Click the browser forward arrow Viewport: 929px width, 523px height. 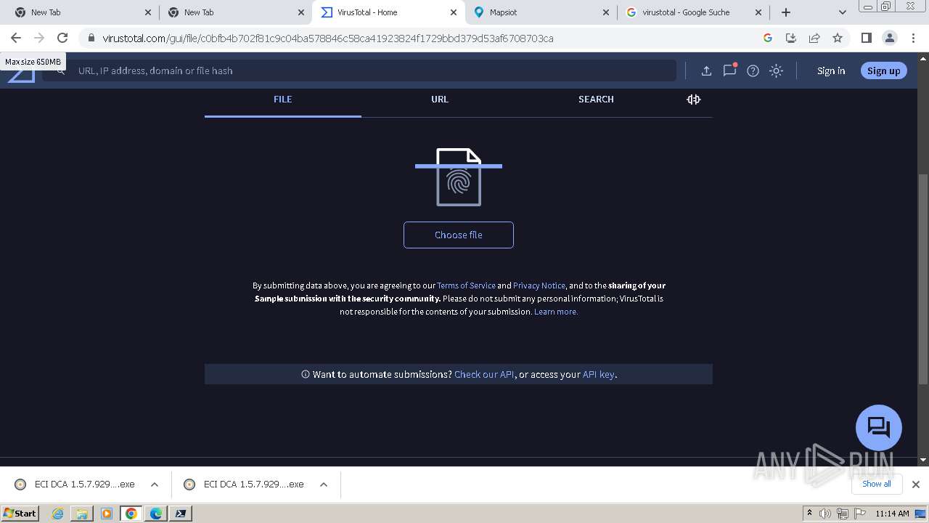pos(39,38)
